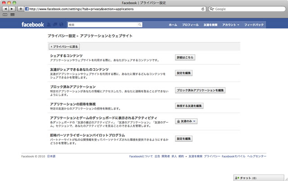Go to ホーム in the top navigation

point(173,25)
